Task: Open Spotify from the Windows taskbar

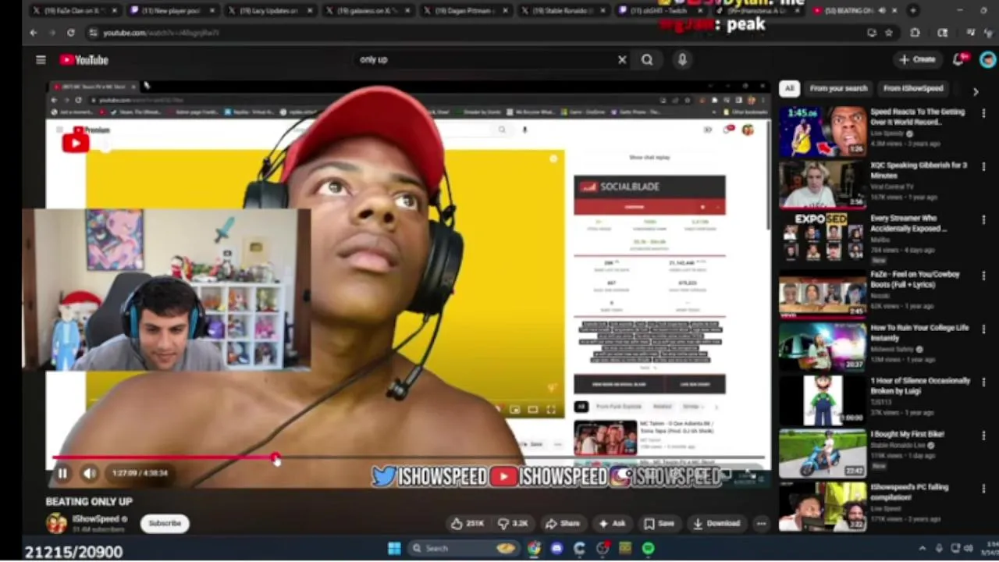Action: [648, 549]
